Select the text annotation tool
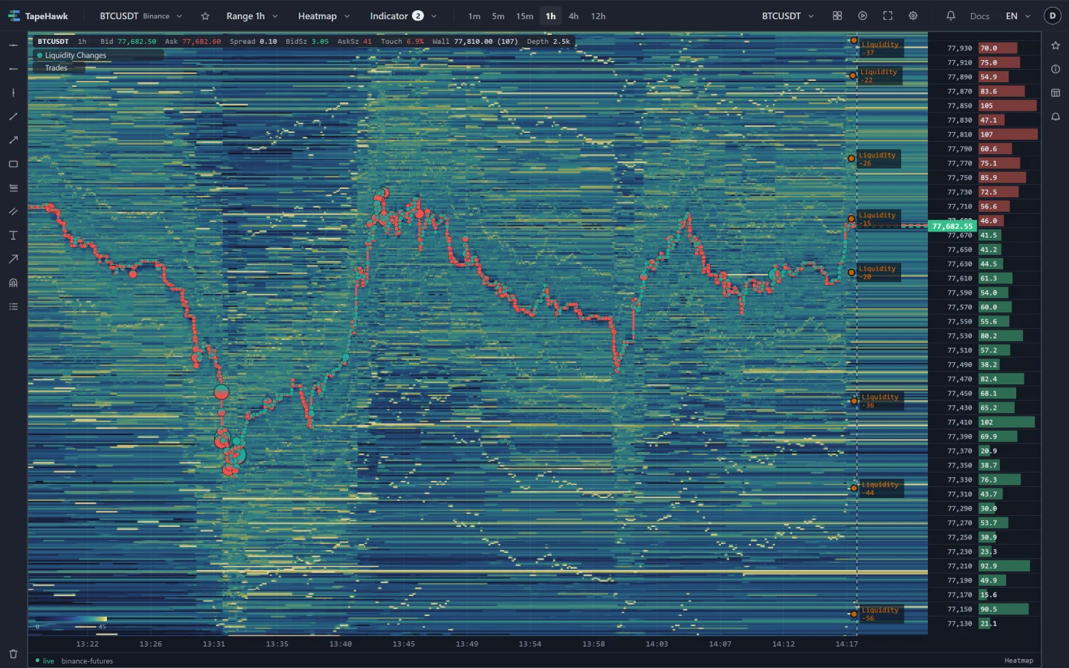The image size is (1069, 668). click(x=13, y=235)
